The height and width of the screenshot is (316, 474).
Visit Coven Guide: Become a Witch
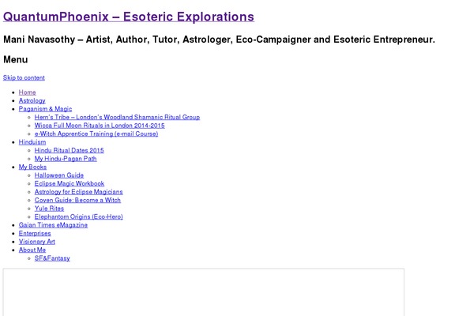pos(77,200)
